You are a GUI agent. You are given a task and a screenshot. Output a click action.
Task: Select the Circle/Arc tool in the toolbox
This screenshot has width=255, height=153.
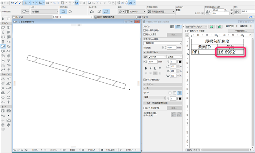[3, 98]
